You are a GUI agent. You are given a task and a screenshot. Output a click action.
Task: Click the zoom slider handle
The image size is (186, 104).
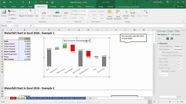click(x=170, y=102)
